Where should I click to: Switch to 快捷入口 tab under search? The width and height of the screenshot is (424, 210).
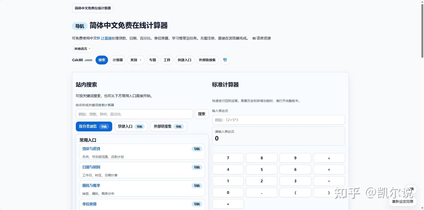[131, 126]
